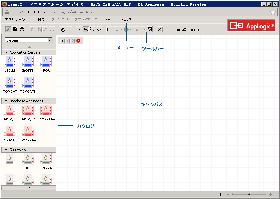Click the zoom slider handle
This screenshot has width=280, height=199.
click(x=249, y=194)
